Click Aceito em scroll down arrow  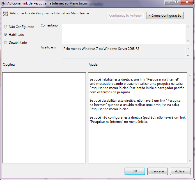[188, 56]
